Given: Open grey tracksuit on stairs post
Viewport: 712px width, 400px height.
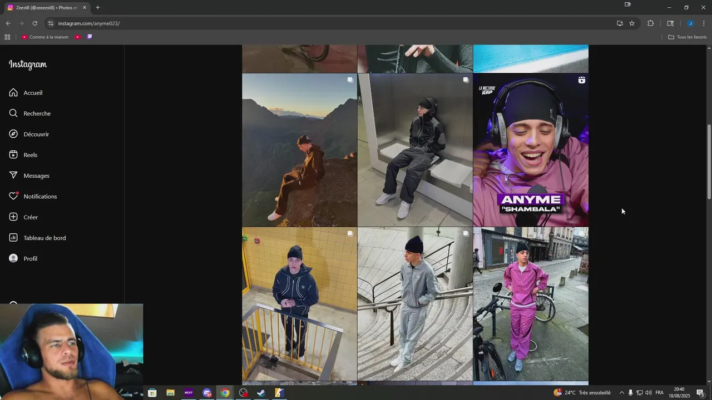Looking at the screenshot, I should 415,304.
